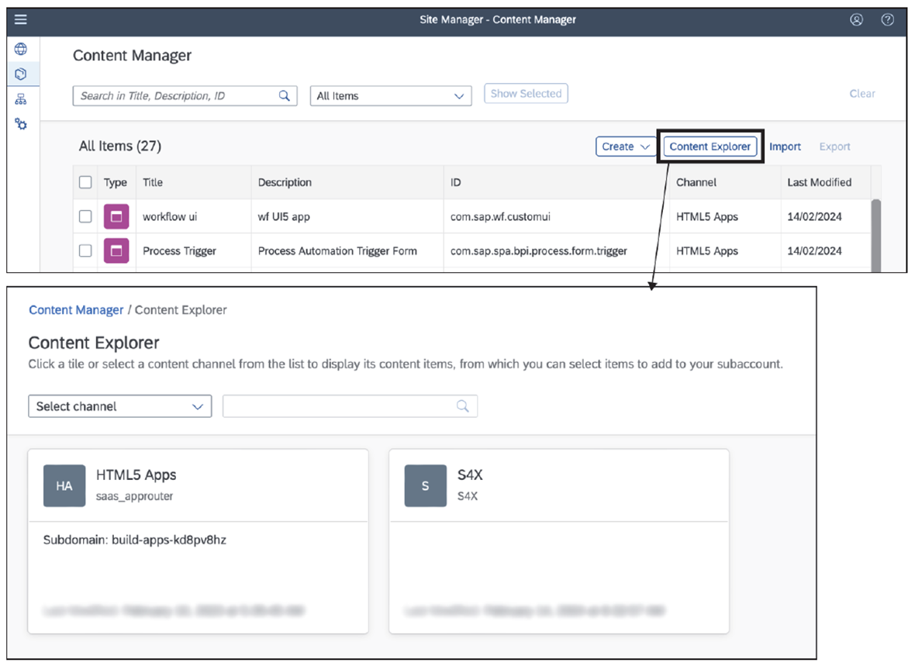The height and width of the screenshot is (666, 915).
Task: Click the search magnifier in title search field
Action: click(x=285, y=95)
